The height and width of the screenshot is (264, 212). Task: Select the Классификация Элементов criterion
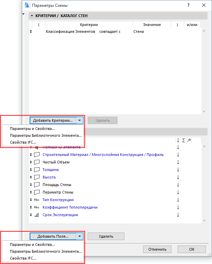click(x=71, y=31)
